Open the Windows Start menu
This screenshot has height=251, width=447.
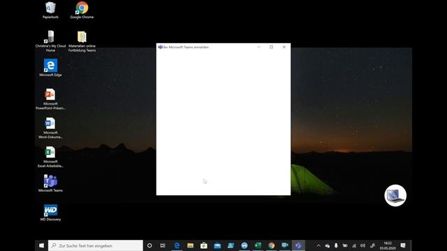coord(41,245)
